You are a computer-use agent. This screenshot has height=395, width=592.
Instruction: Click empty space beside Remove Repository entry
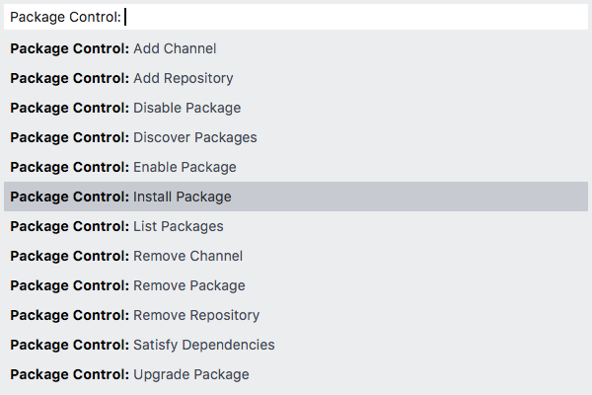coord(423,315)
